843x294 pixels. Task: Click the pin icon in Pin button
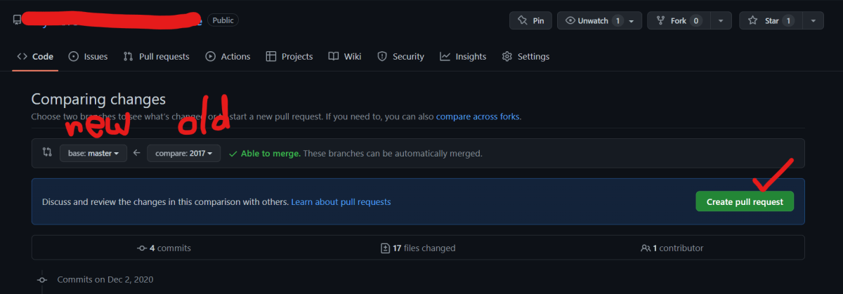[522, 20]
